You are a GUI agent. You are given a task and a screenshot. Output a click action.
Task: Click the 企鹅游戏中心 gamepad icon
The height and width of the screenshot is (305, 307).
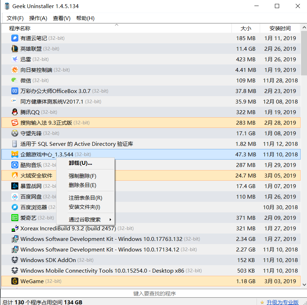[15, 154]
